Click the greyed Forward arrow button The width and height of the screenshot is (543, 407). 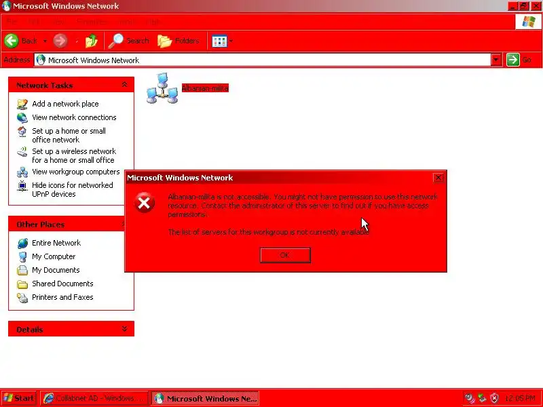[60, 41]
